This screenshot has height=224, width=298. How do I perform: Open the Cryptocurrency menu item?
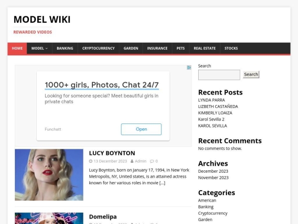98,48
